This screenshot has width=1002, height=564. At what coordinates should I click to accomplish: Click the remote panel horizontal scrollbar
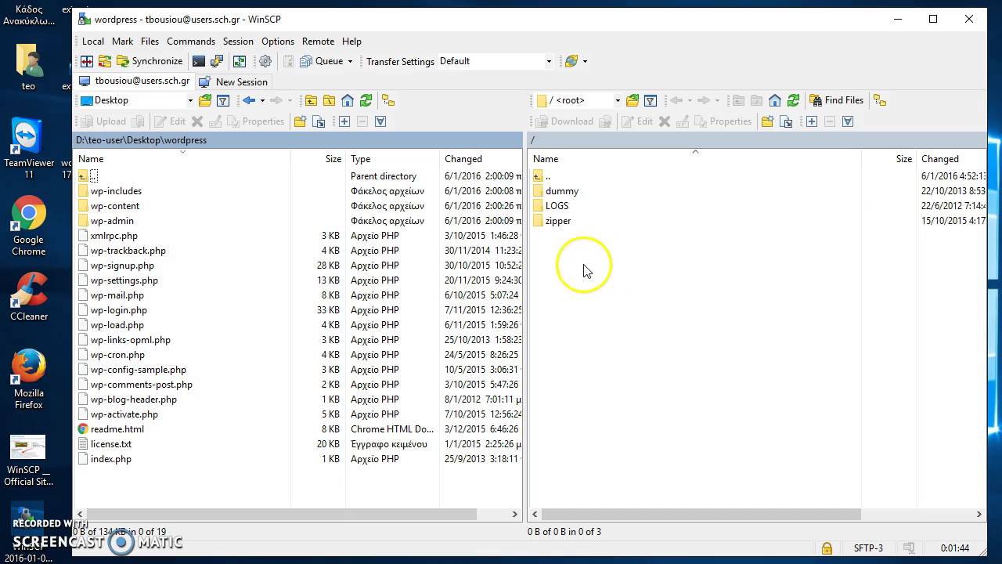[x=701, y=514]
